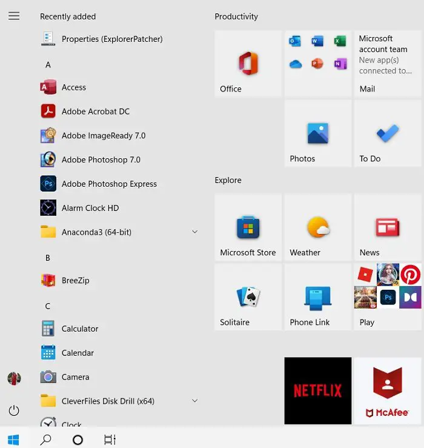Image resolution: width=424 pixels, height=448 pixels.
Task: Open Microsoft Store tile
Action: pos(248,227)
